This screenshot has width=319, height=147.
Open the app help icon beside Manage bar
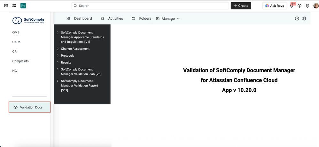[297, 19]
